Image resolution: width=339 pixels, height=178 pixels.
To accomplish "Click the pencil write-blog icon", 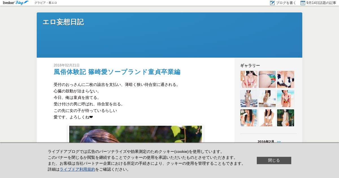I will [272, 3].
